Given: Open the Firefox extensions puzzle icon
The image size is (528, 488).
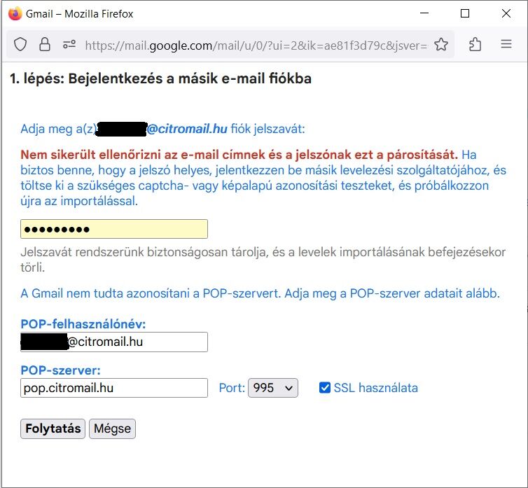Looking at the screenshot, I should [x=475, y=45].
